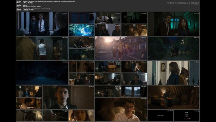Select the attic bedroom thumbnail

click(x=174, y=97)
